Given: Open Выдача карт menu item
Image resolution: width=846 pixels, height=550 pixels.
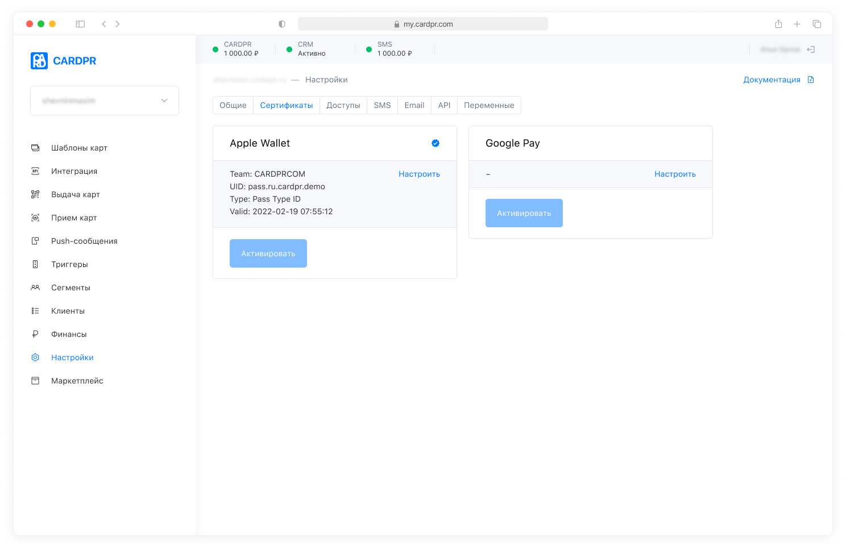Looking at the screenshot, I should coord(76,194).
